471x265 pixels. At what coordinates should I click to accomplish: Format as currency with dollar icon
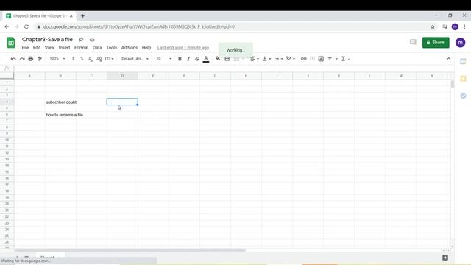[x=74, y=59]
